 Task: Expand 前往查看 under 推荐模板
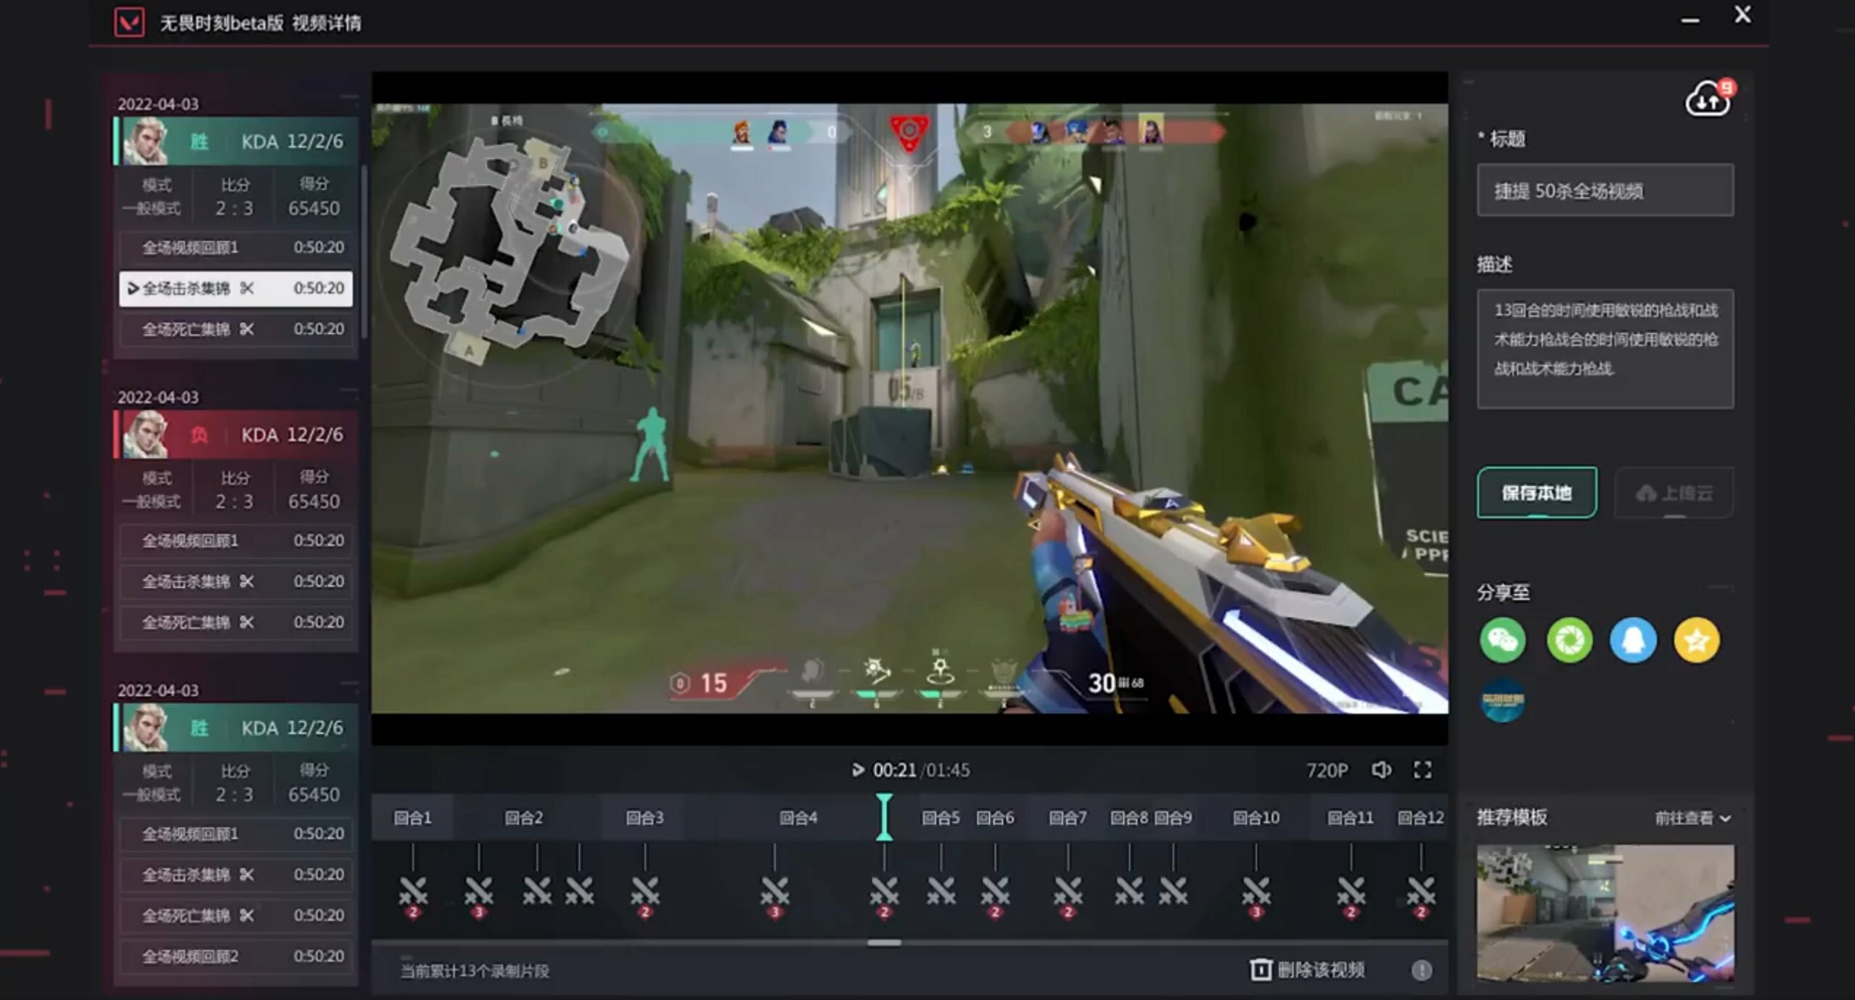pyautogui.click(x=1693, y=818)
